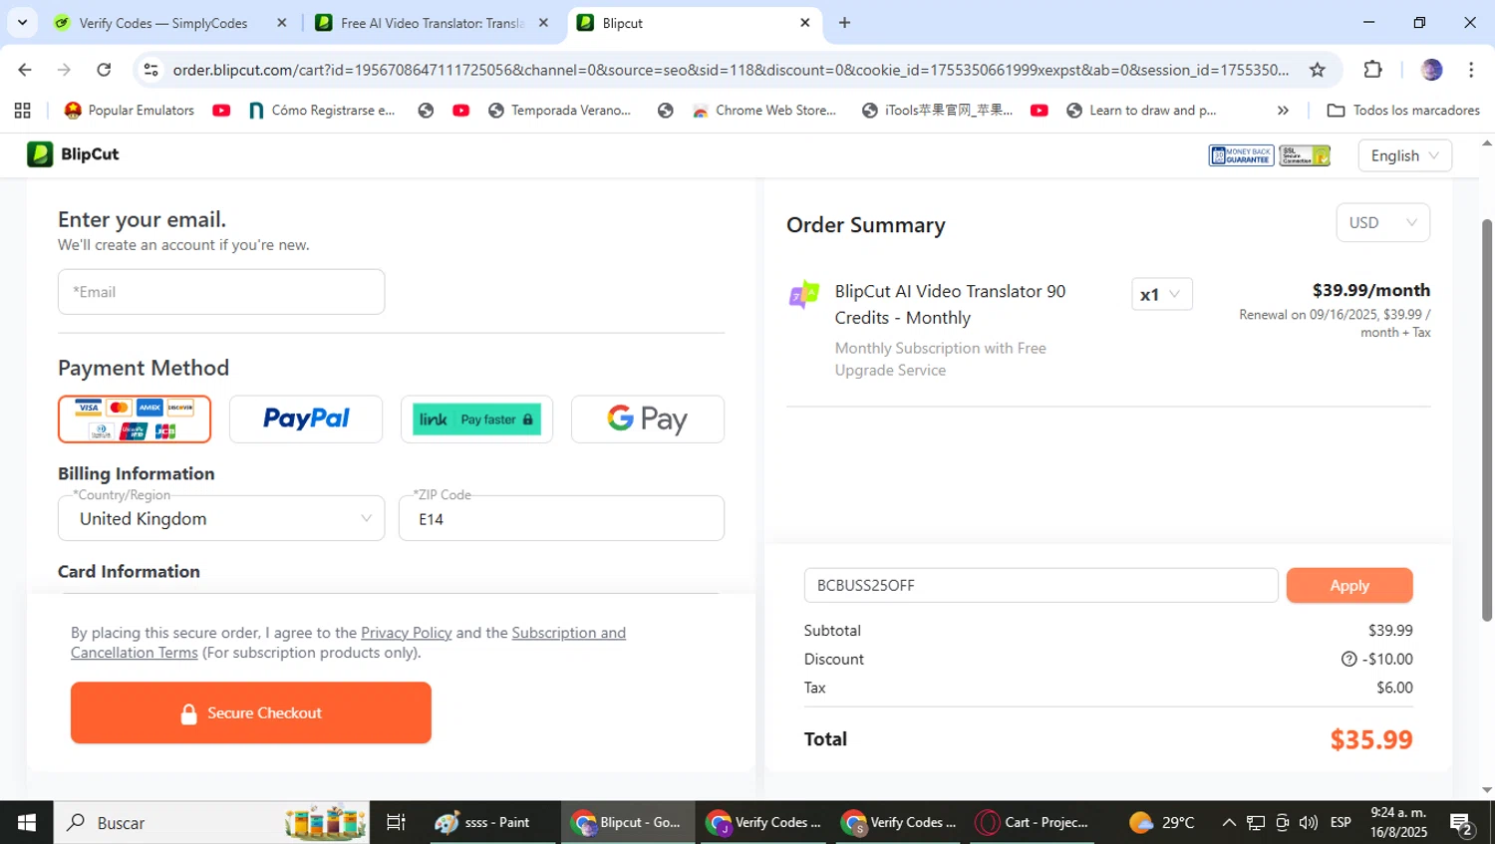Click the BlipCut logo in the header
Image resolution: width=1495 pixels, height=844 pixels.
(x=73, y=154)
